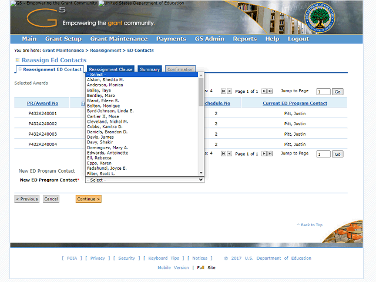The width and height of the screenshot is (376, 282).
Task: Open the New ED Program Contact select box
Action: [x=145, y=180]
